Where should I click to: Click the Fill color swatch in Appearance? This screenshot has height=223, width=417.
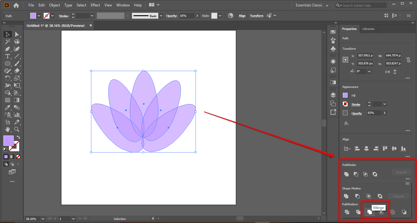[x=345, y=95]
